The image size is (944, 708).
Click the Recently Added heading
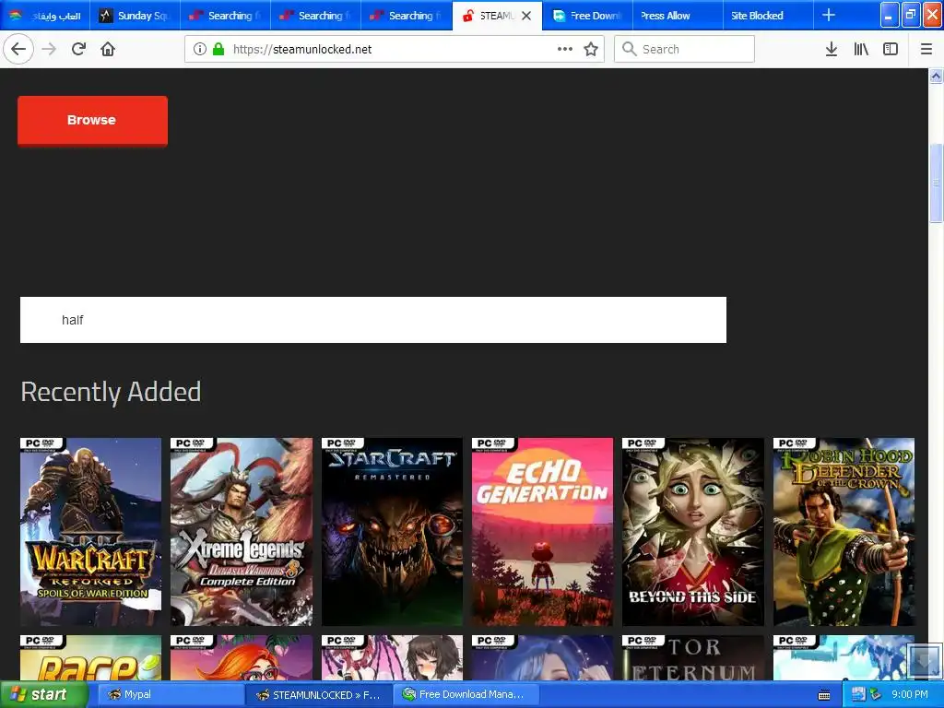111,392
